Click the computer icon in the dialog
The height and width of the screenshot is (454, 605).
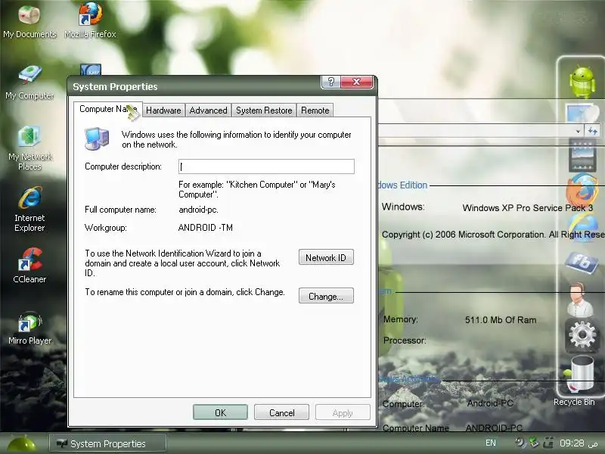tap(97, 138)
